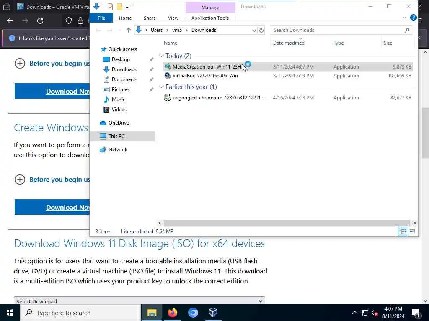Click the Properties icon in the quick access toolbar
The height and width of the screenshot is (321, 429).
110,7
